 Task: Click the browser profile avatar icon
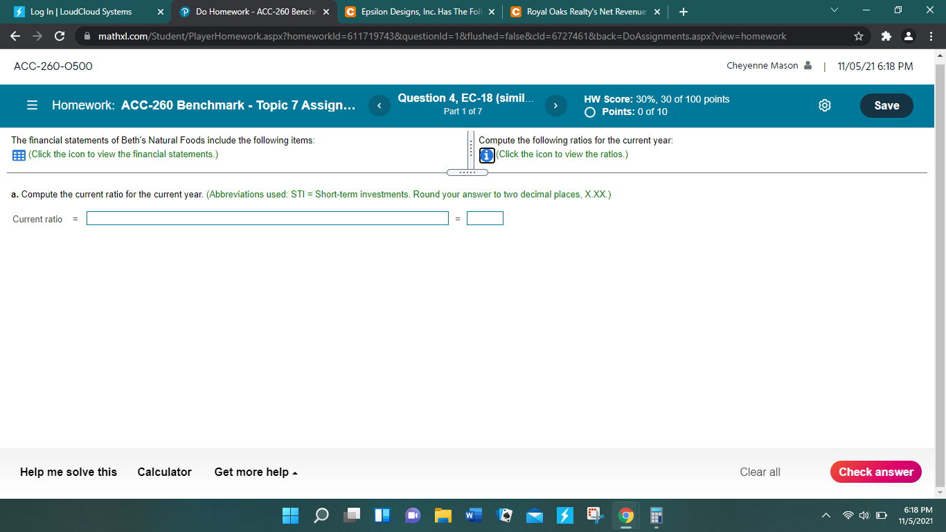tap(909, 35)
